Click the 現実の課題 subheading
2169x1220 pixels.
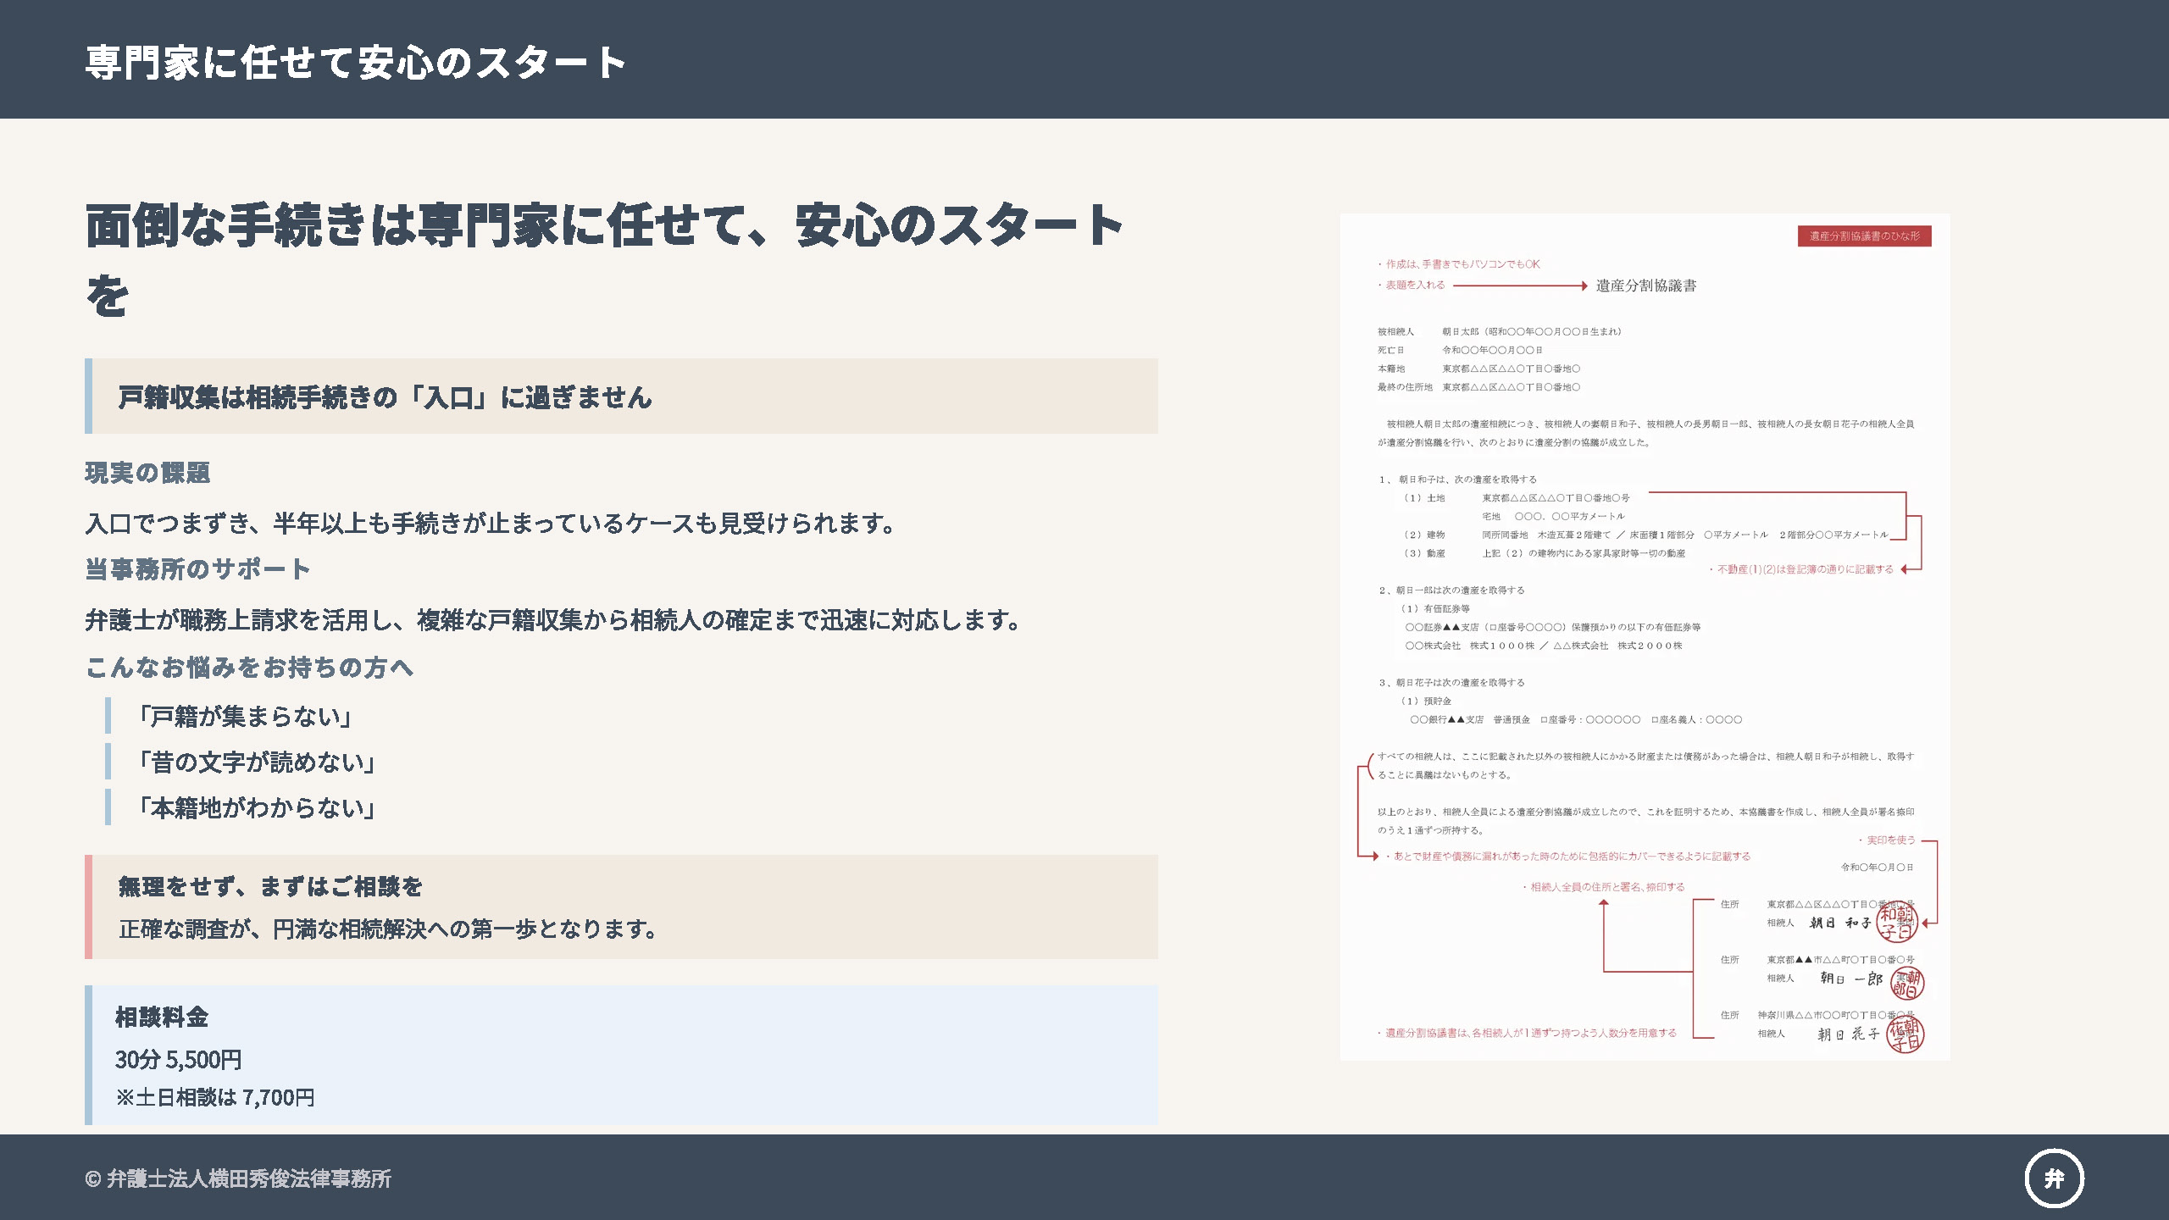point(147,473)
